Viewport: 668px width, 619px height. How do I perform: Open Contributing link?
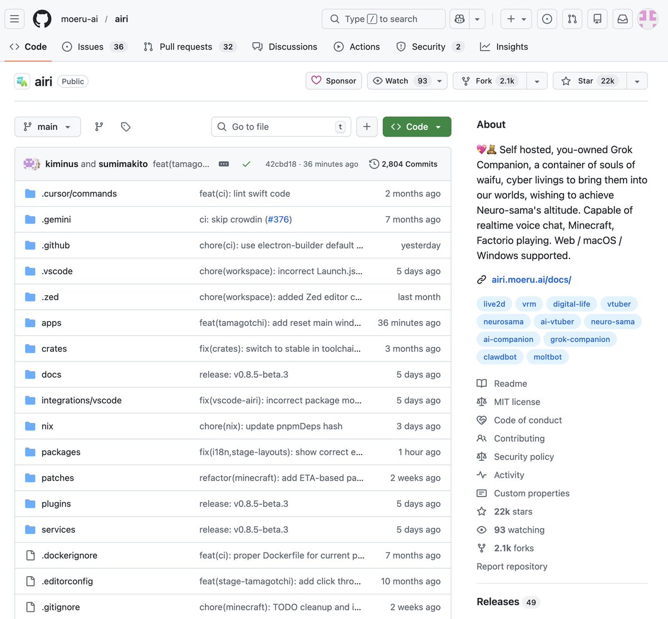point(511,438)
